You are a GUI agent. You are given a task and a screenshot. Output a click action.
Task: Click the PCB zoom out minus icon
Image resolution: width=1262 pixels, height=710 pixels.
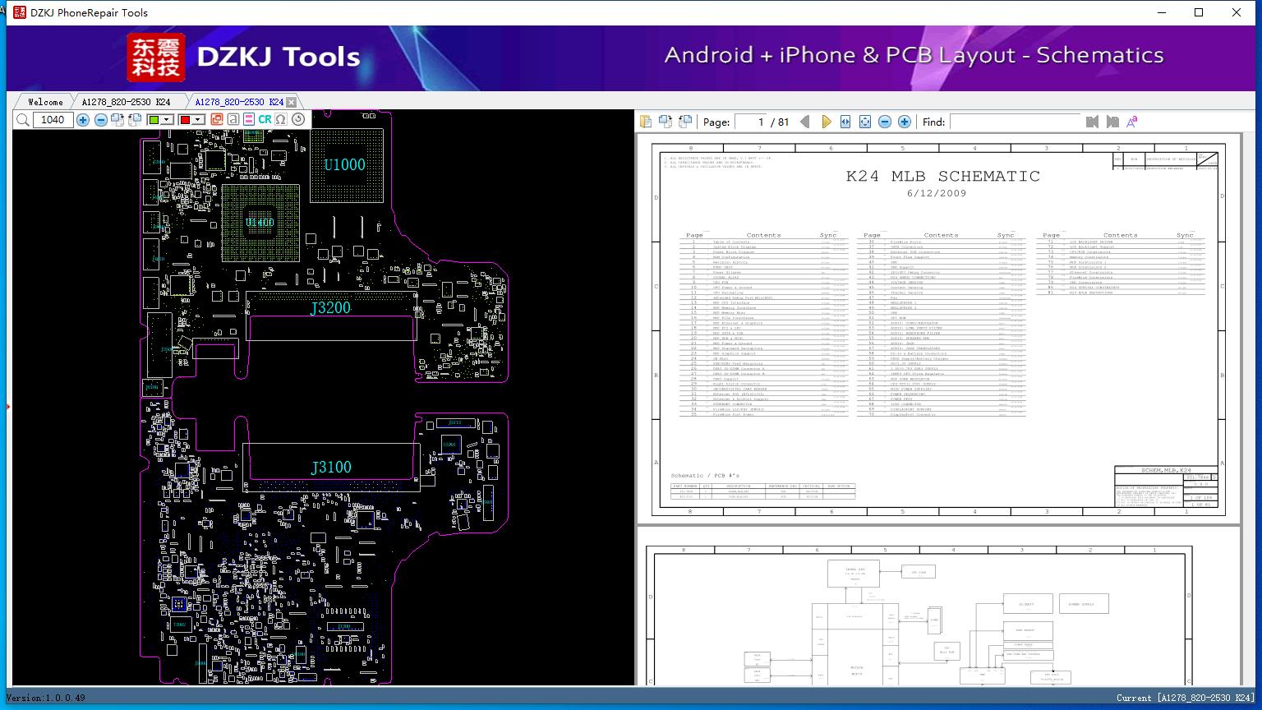(100, 120)
